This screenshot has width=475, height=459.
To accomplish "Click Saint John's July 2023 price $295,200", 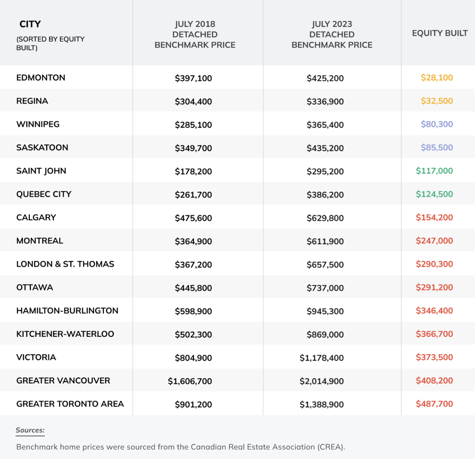I will click(325, 171).
